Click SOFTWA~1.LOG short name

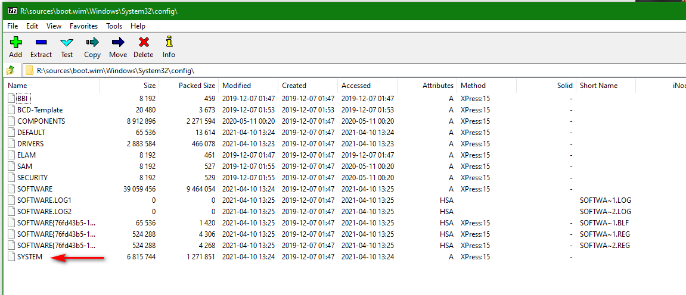pos(606,201)
